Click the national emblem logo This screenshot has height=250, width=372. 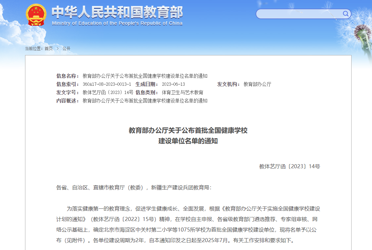click(36, 15)
